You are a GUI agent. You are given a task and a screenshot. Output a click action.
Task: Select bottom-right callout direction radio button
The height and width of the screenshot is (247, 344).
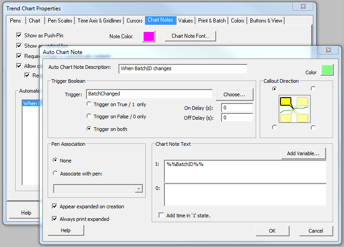click(313, 128)
